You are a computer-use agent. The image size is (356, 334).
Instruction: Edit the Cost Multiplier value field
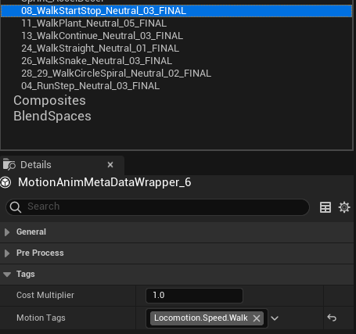[194, 296]
